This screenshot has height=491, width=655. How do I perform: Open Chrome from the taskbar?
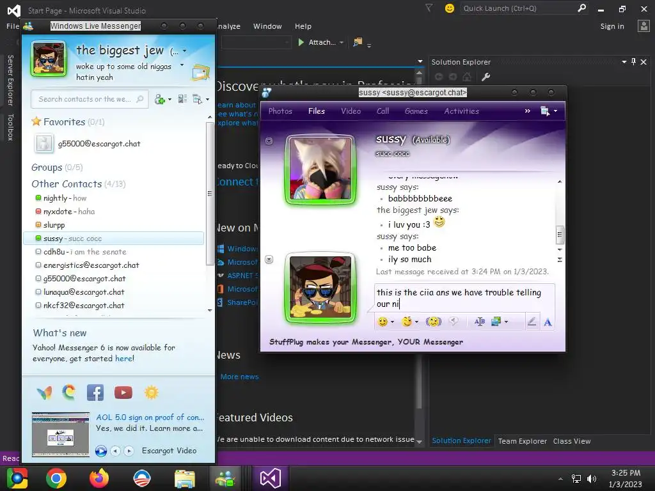56,478
